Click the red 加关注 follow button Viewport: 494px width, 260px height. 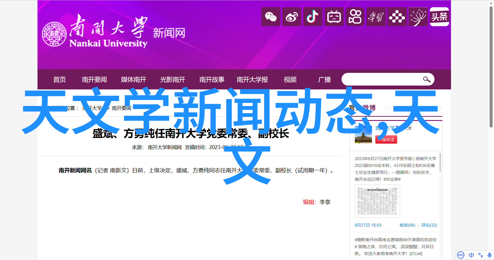[x=386, y=140]
